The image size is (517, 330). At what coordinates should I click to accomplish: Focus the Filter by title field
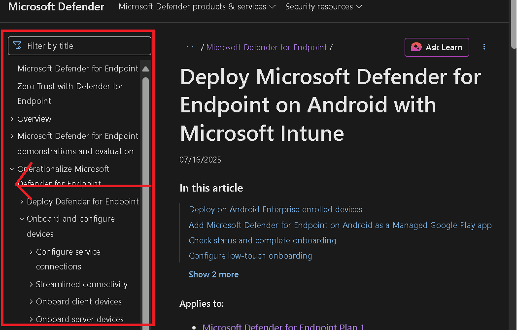(79, 45)
